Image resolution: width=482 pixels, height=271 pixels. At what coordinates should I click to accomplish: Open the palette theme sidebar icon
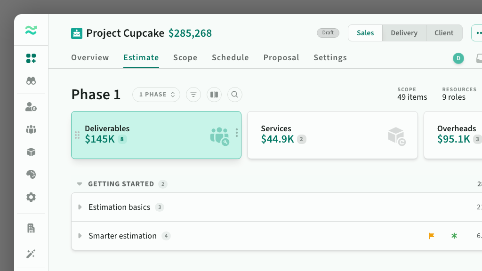click(x=31, y=174)
